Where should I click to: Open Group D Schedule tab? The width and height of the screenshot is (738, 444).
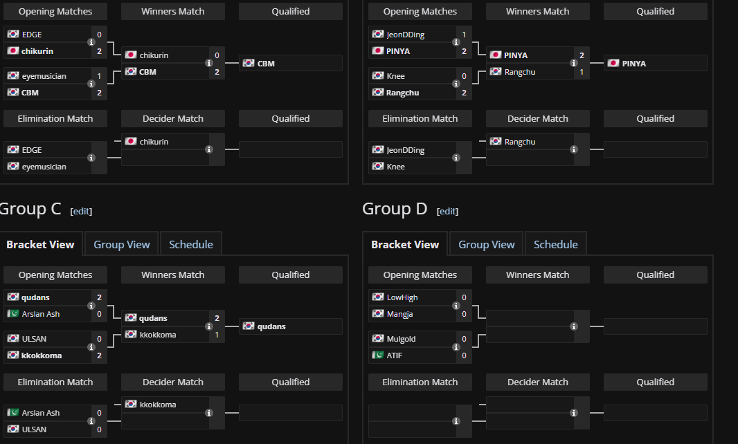[556, 244]
